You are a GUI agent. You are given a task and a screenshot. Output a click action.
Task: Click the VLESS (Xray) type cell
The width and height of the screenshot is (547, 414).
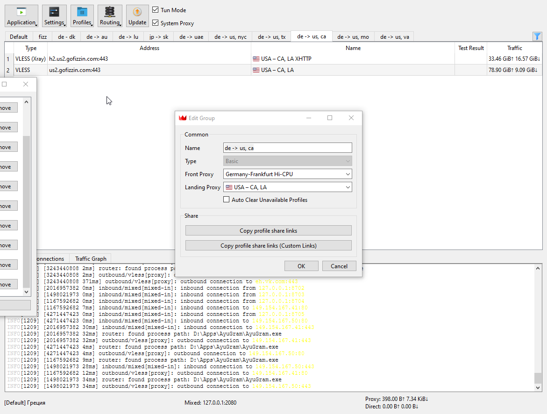[x=31, y=59]
